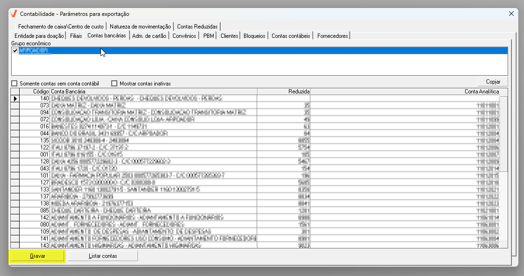Click the application logo icon in title bar
The image size is (524, 276).
pos(14,14)
